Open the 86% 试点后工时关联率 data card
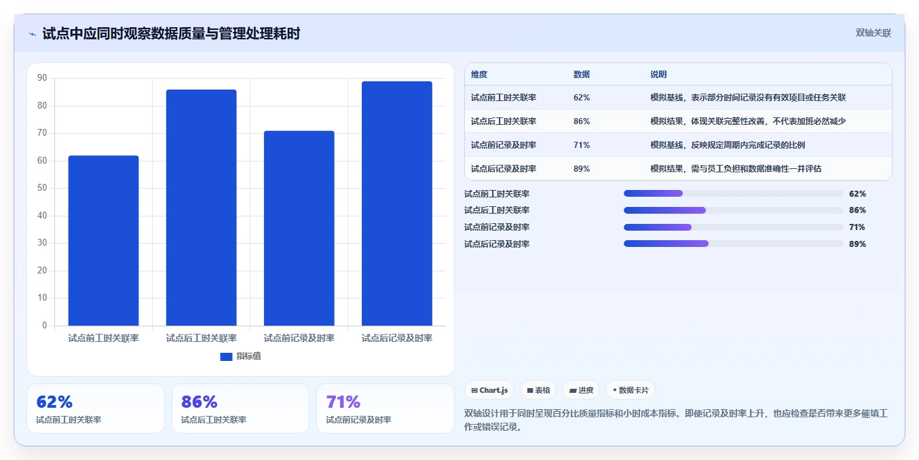Viewport: 919px width, 460px height. 240,408
